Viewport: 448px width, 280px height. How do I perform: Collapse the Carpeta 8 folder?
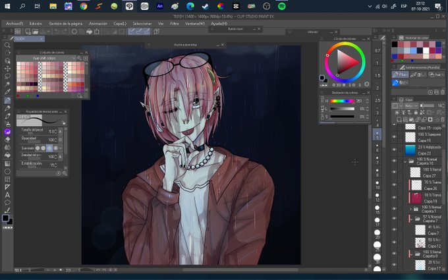click(410, 254)
